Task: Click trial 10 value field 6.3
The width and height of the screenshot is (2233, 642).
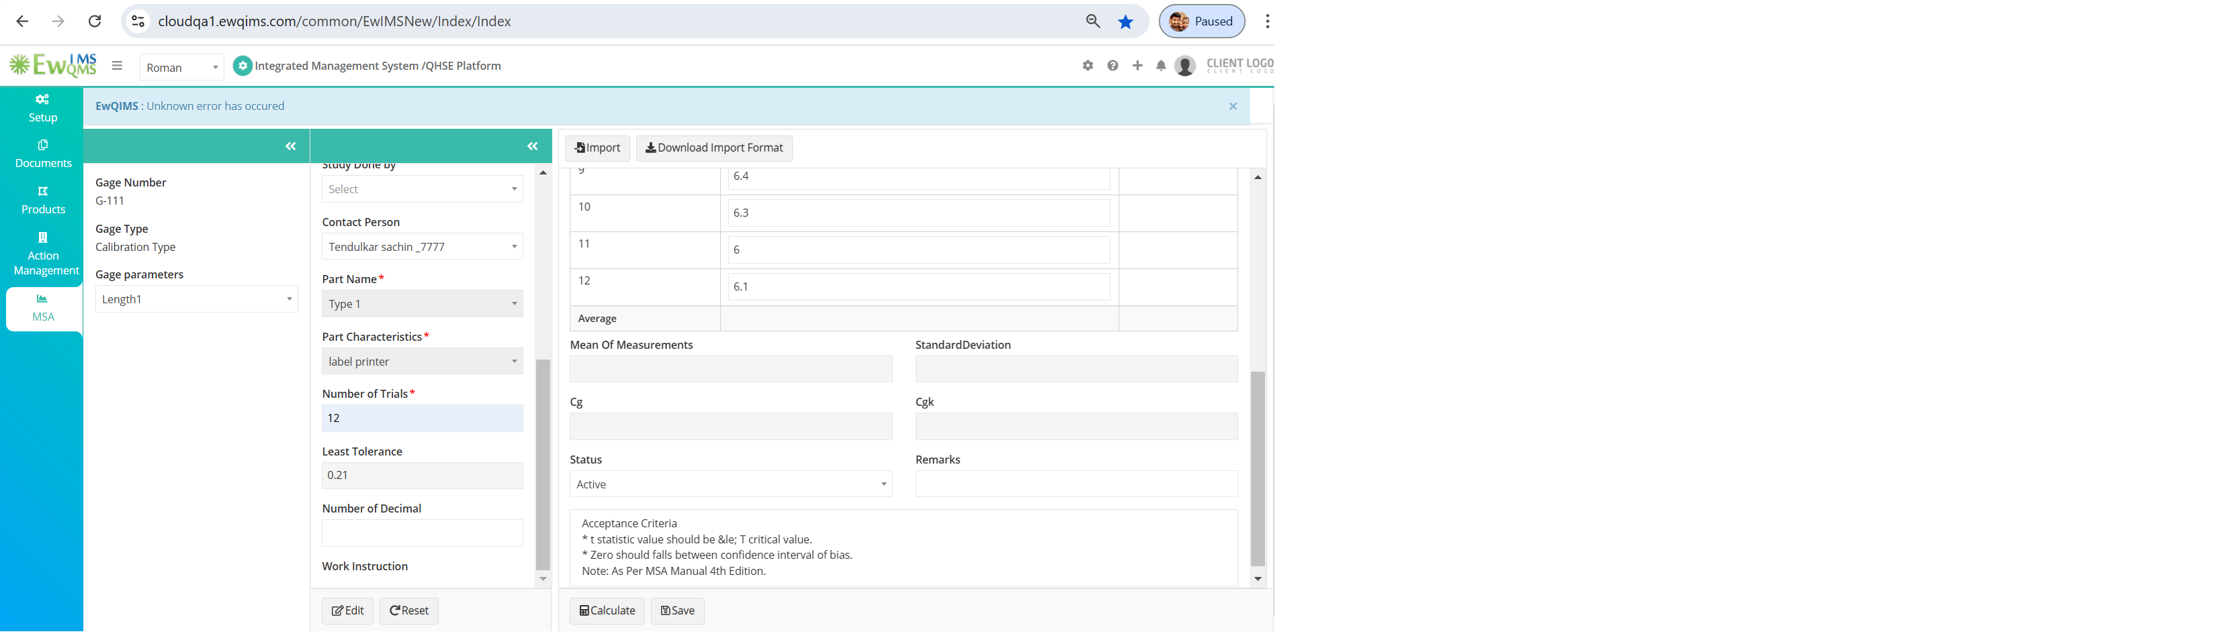Action: click(x=919, y=213)
